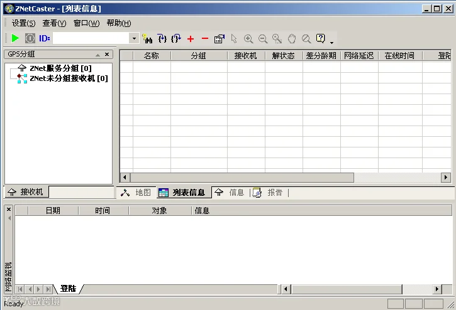Click the zoom window magnifier icon
This screenshot has height=310, width=456.
pos(277,39)
